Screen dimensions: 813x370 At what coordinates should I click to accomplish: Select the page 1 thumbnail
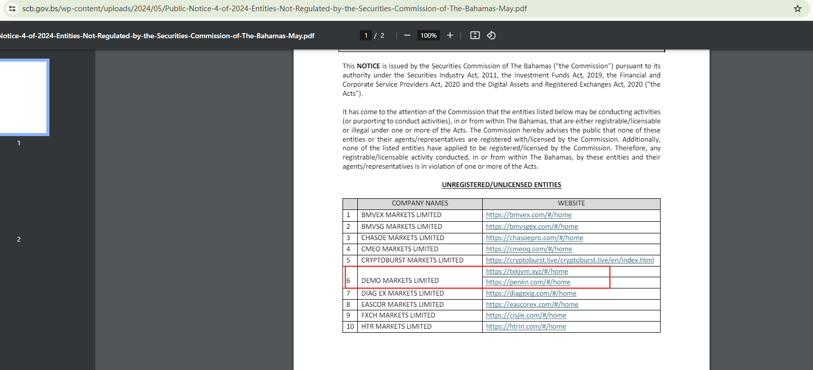pos(23,97)
